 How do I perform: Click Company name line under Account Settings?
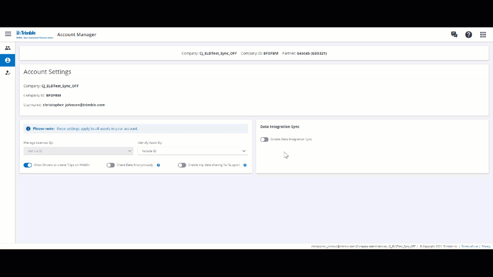pos(51,86)
